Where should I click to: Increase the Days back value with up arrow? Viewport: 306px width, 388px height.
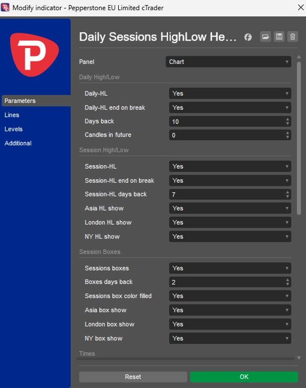coord(288,119)
